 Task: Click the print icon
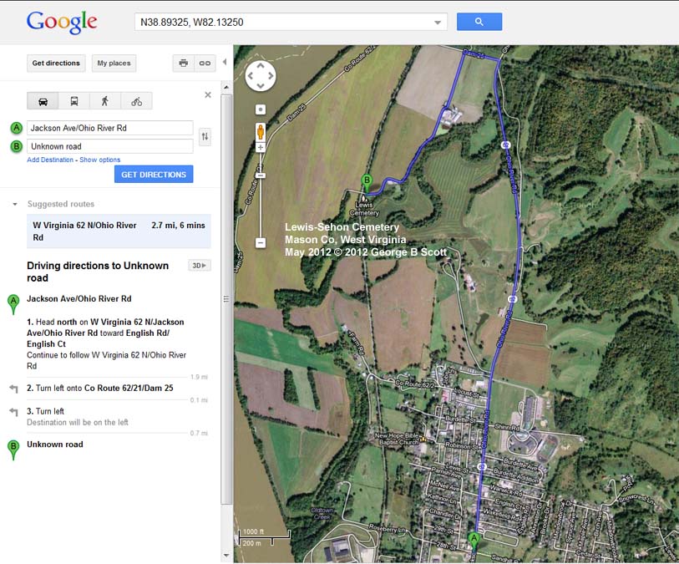pos(183,64)
